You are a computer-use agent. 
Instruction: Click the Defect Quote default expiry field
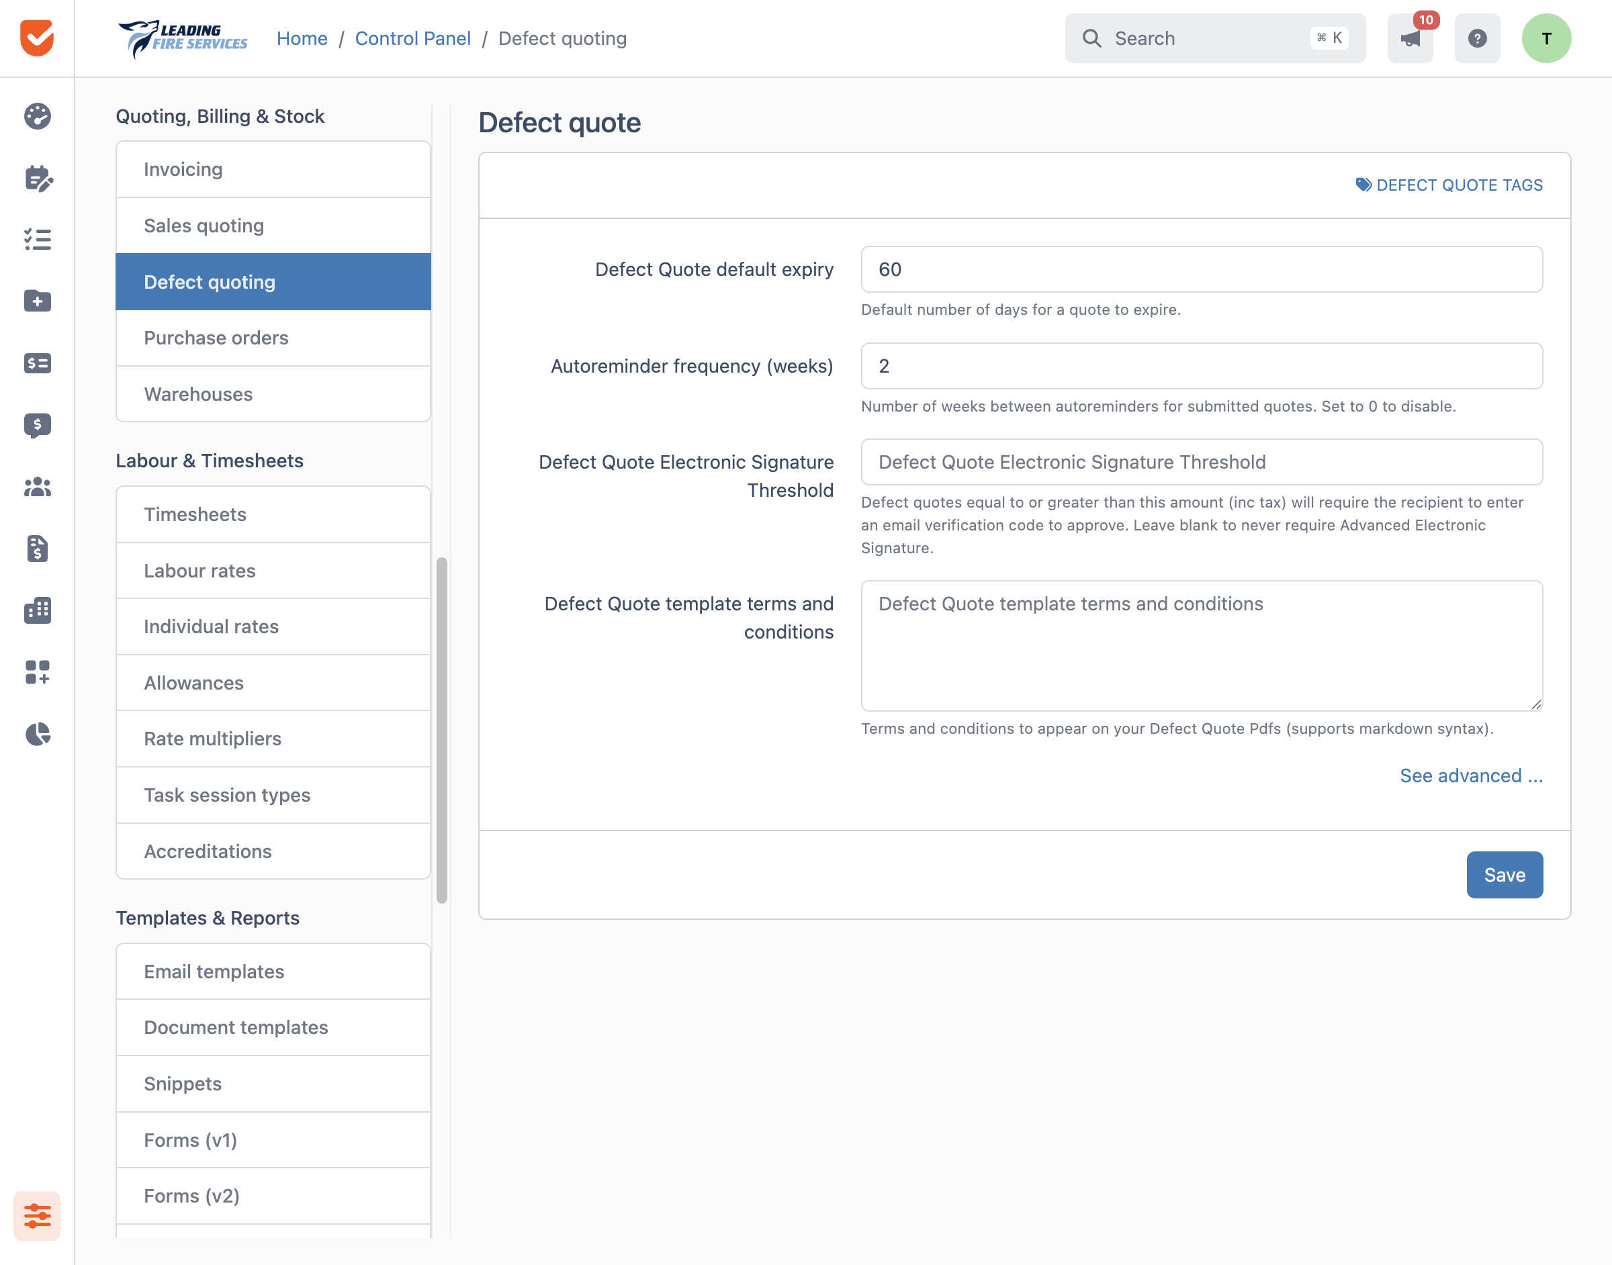coord(1202,270)
